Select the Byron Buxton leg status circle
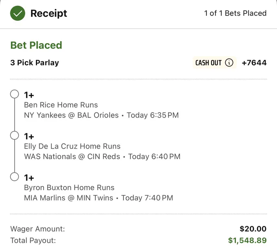This screenshot has height=252, width=277. point(15,177)
